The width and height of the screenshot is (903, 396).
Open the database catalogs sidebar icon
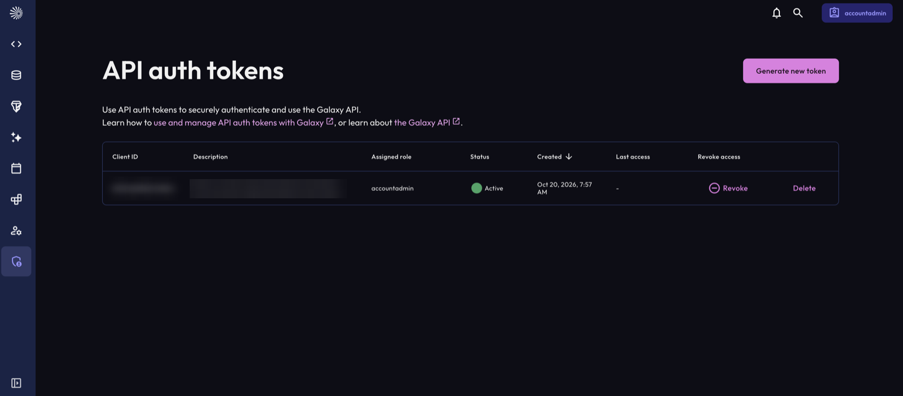[16, 75]
